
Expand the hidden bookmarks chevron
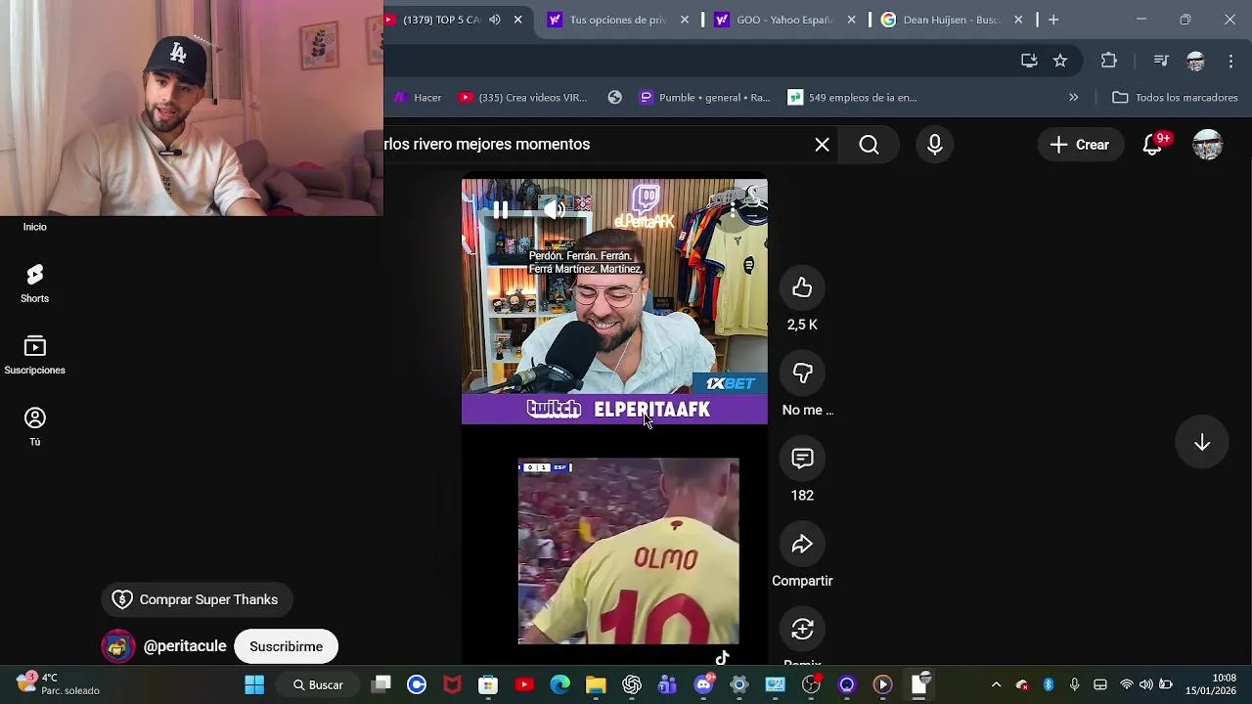tap(1073, 98)
